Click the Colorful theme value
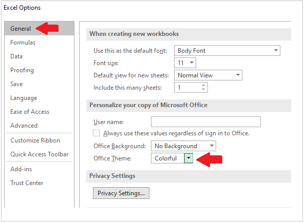Screen dimensions: 305x223 click(165, 158)
